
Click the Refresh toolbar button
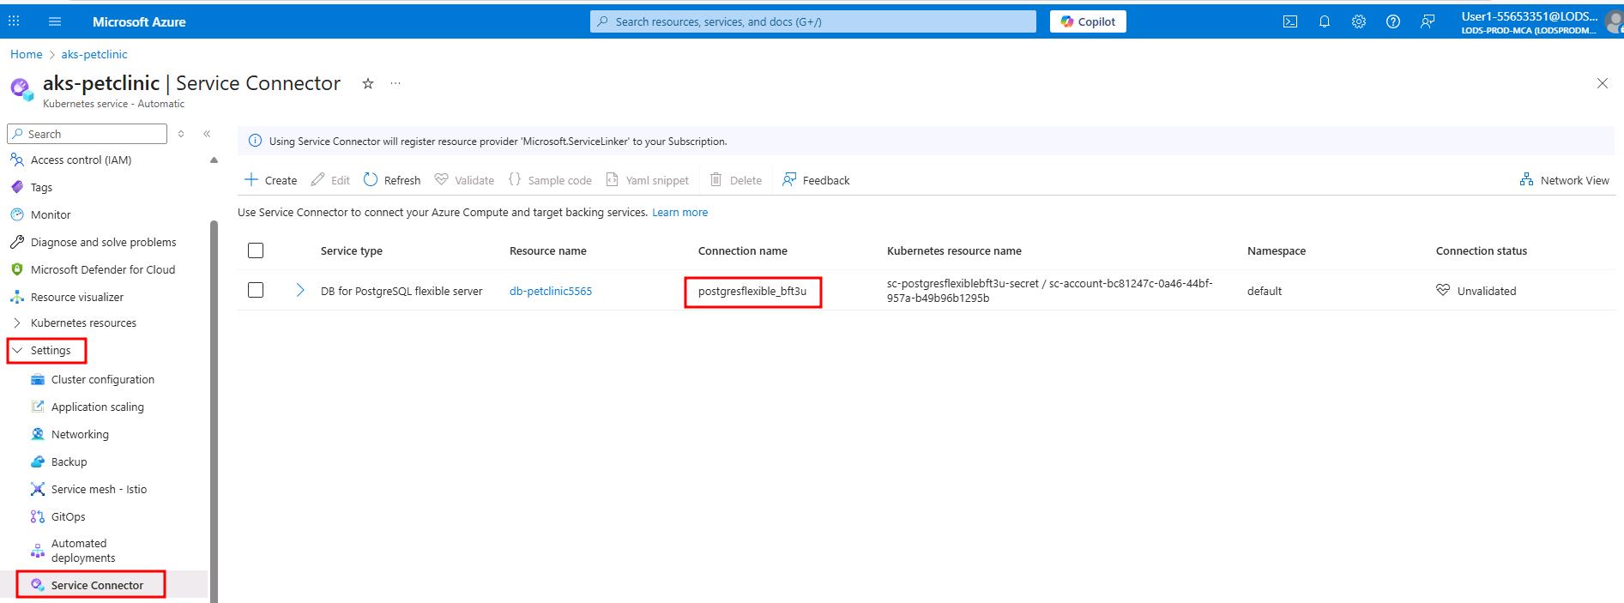point(392,180)
